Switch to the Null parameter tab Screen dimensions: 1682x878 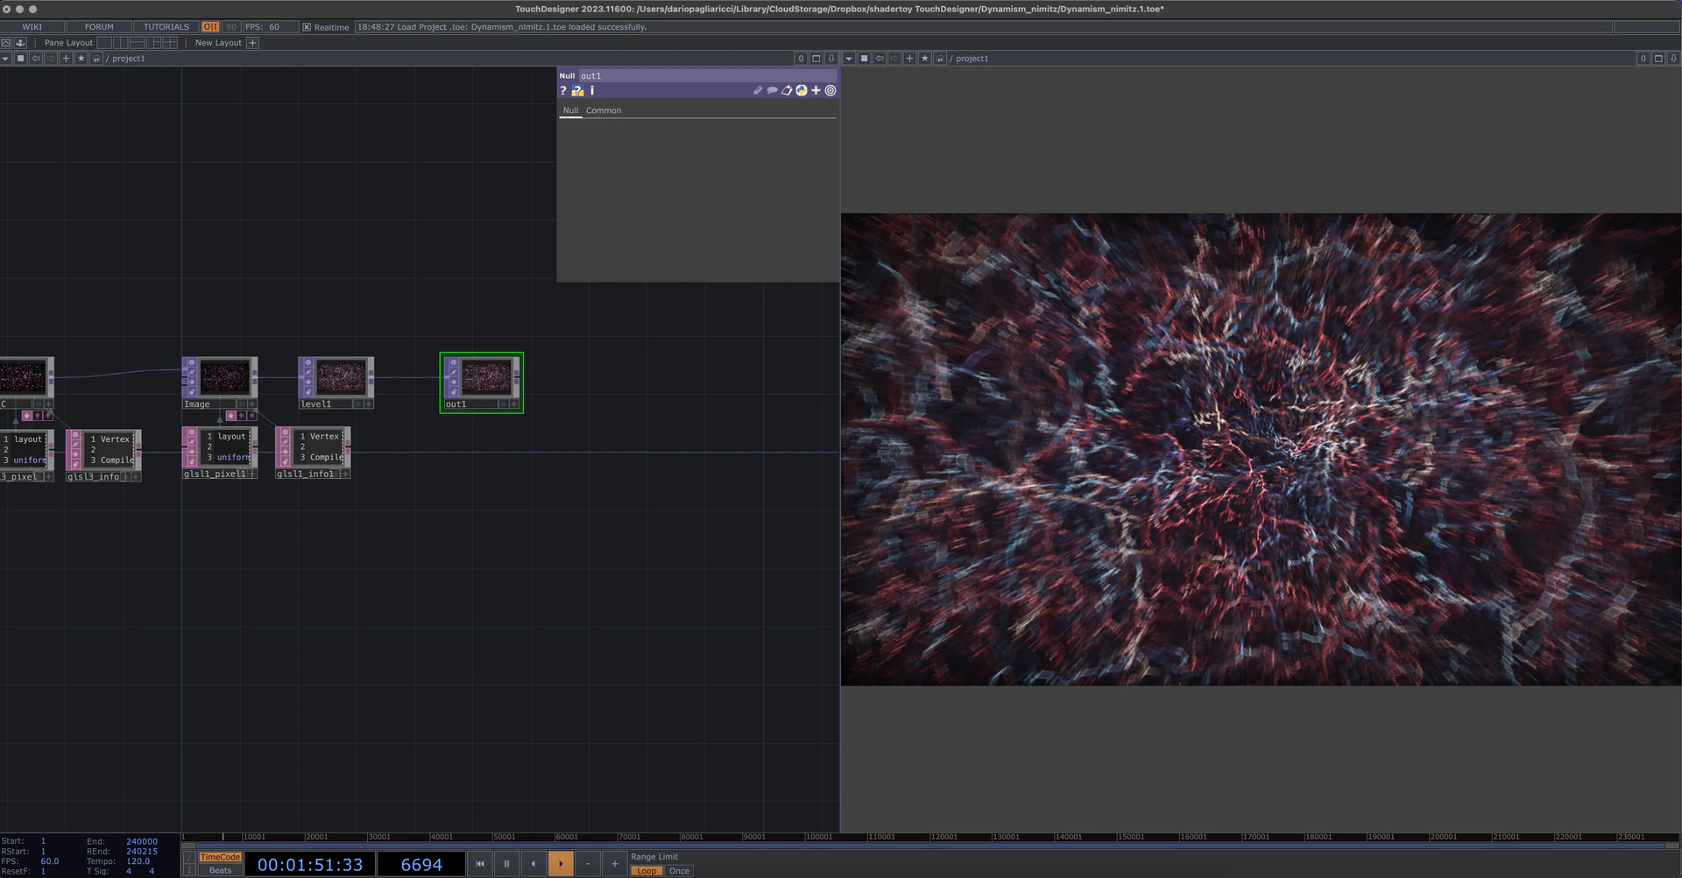570,110
